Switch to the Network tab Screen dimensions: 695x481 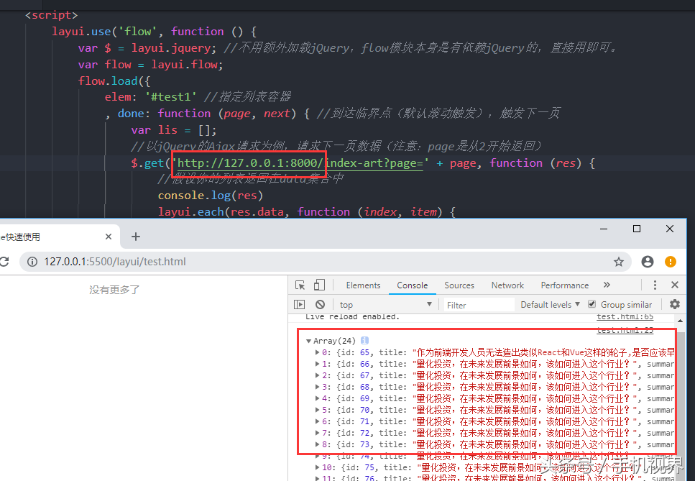507,285
